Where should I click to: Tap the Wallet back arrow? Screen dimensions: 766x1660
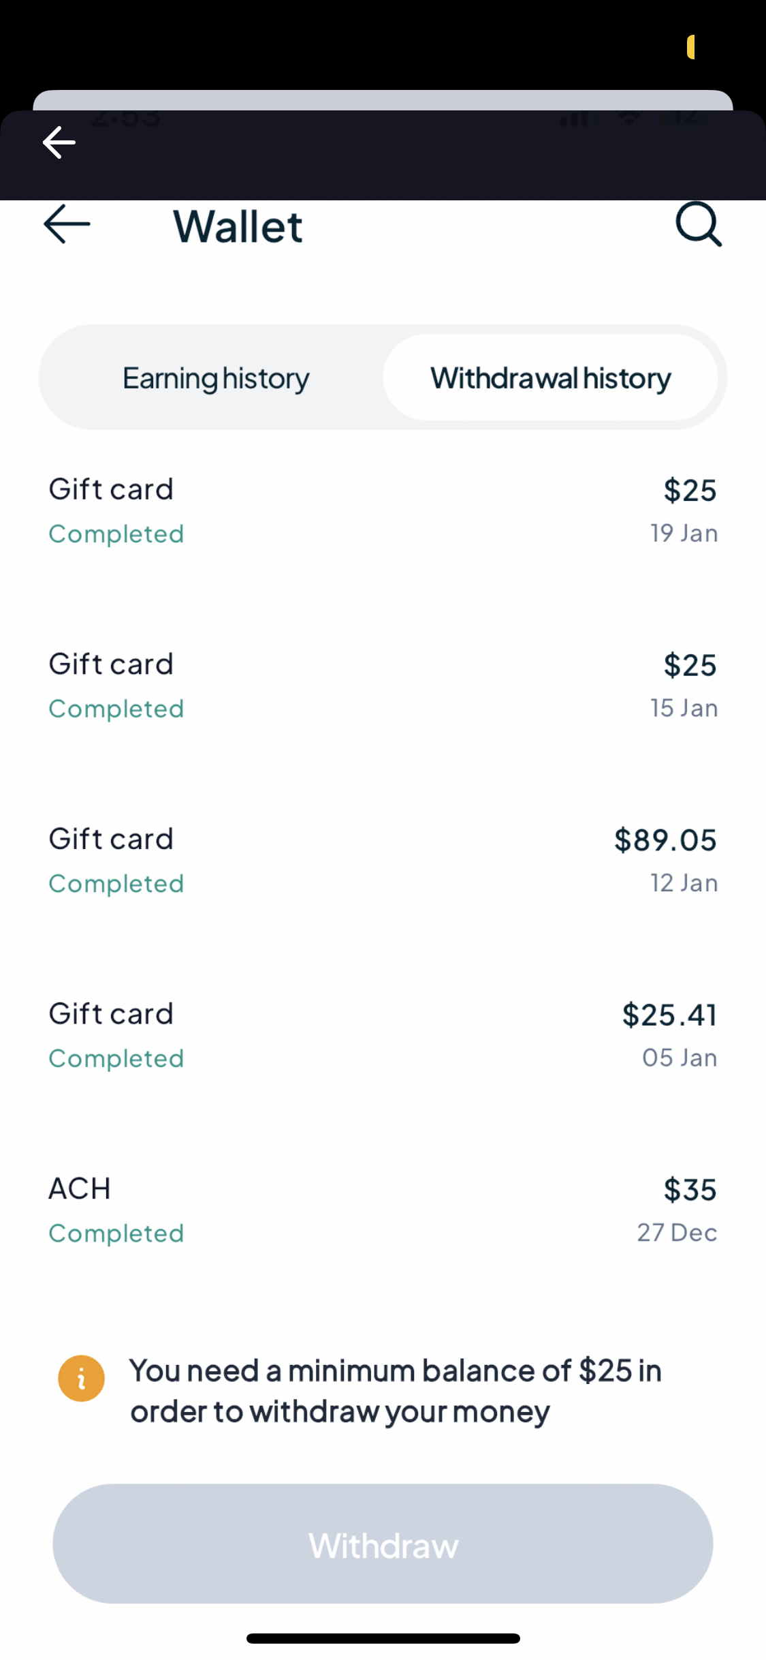(67, 224)
